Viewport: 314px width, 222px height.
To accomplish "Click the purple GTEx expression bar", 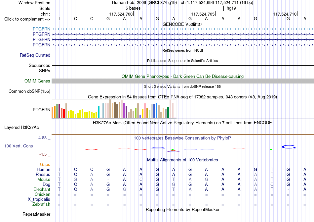I will 124,111.
